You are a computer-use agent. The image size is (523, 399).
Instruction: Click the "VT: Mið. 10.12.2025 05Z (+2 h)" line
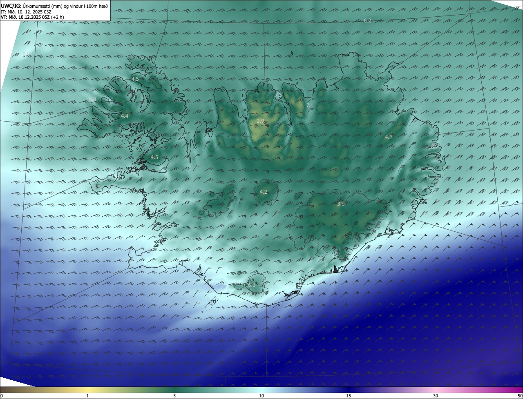pyautogui.click(x=32, y=17)
